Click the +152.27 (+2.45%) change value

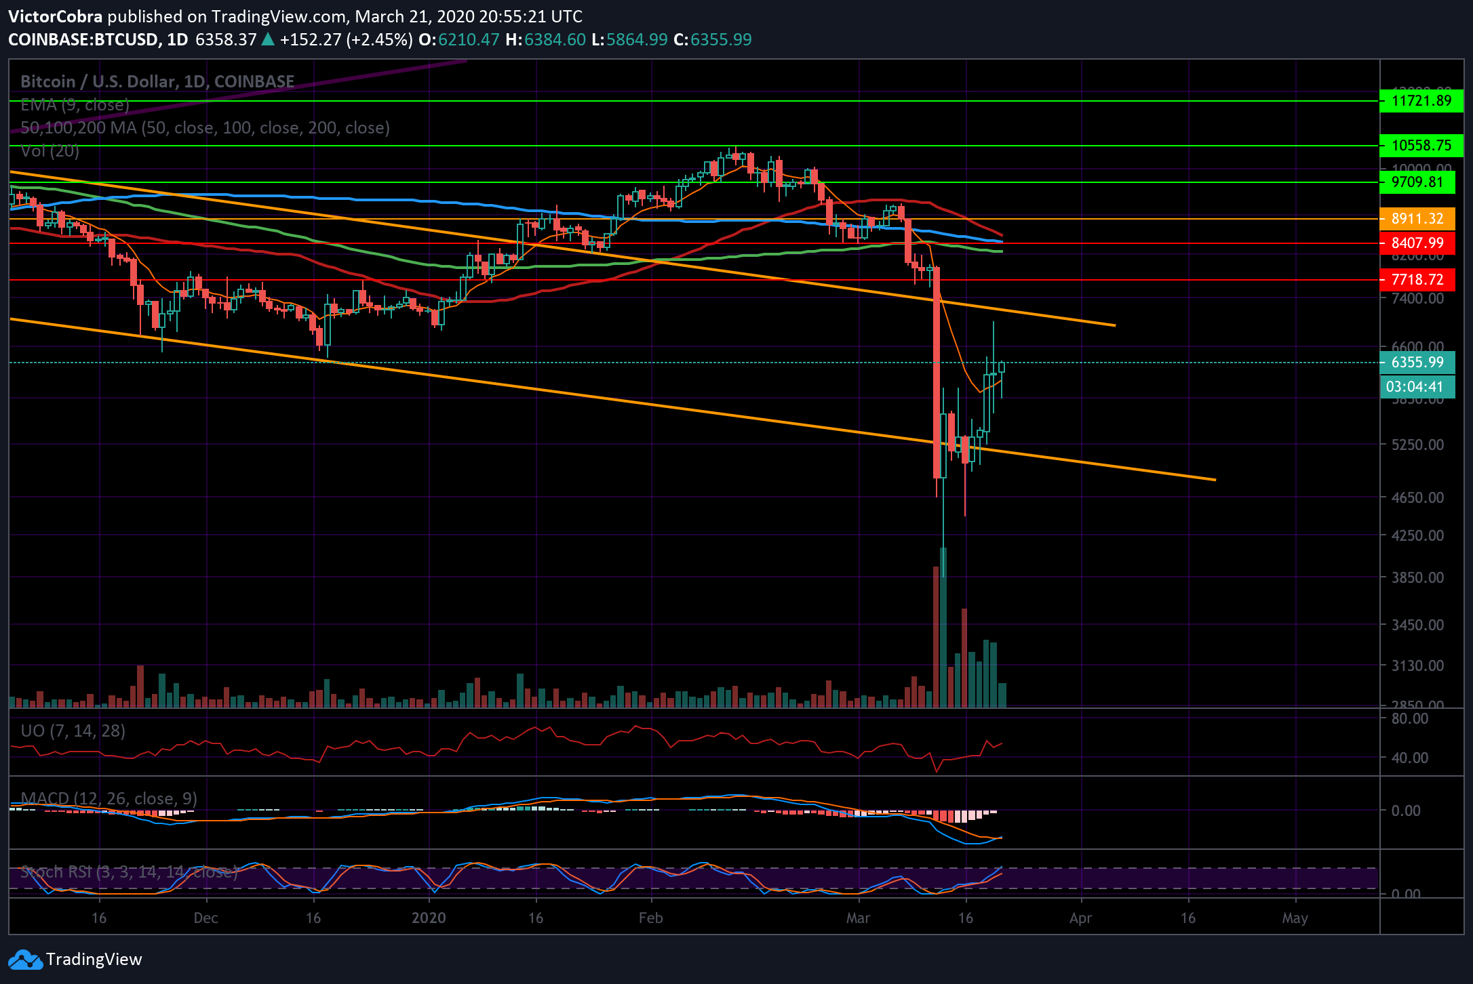(346, 40)
